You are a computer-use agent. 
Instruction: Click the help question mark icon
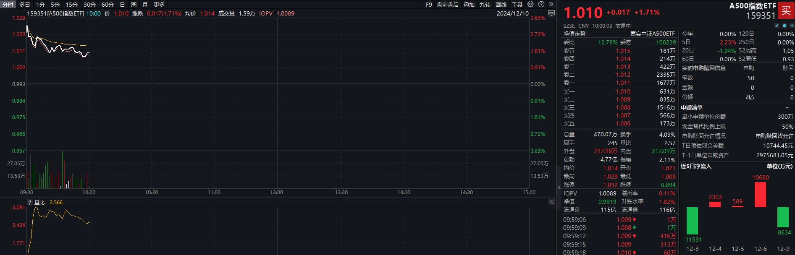click(x=541, y=4)
